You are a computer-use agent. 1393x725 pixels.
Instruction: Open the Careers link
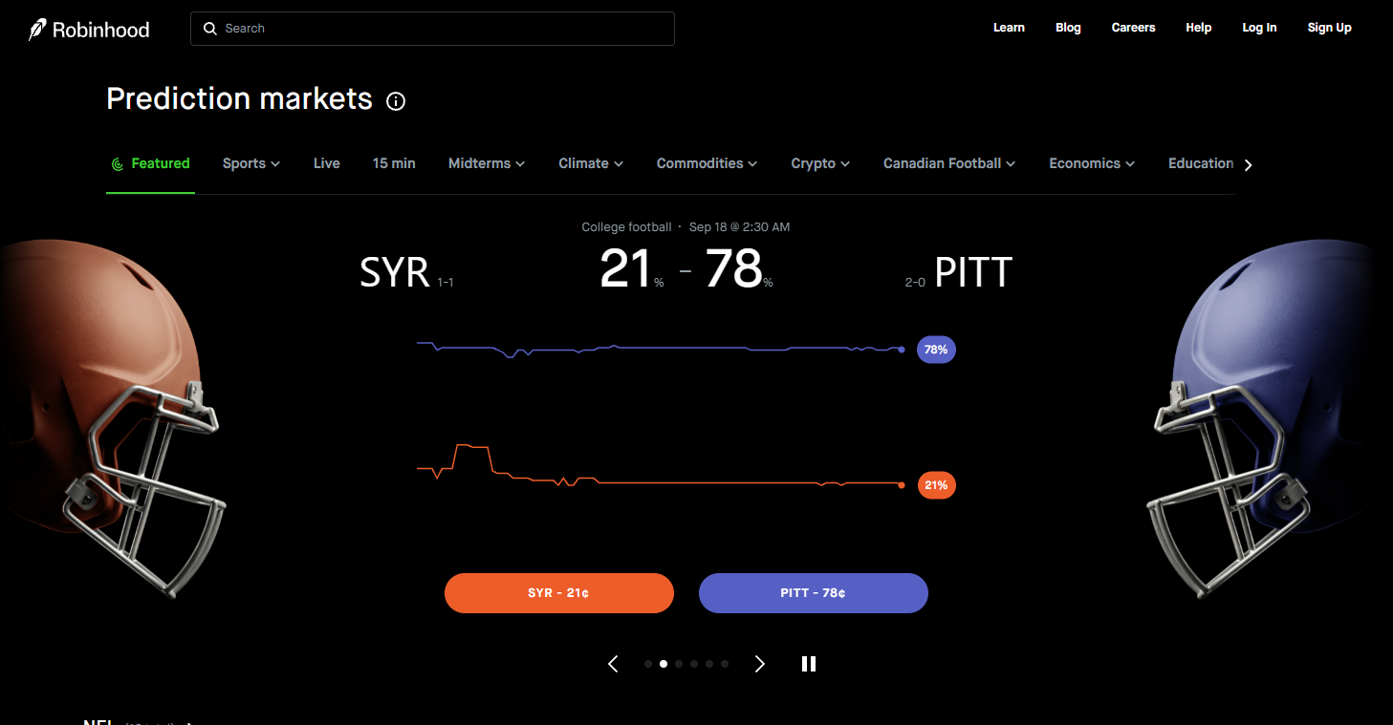[x=1133, y=28]
